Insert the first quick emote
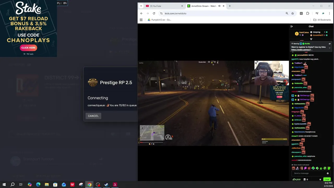This screenshot has width=334, height=188. pos(293,168)
